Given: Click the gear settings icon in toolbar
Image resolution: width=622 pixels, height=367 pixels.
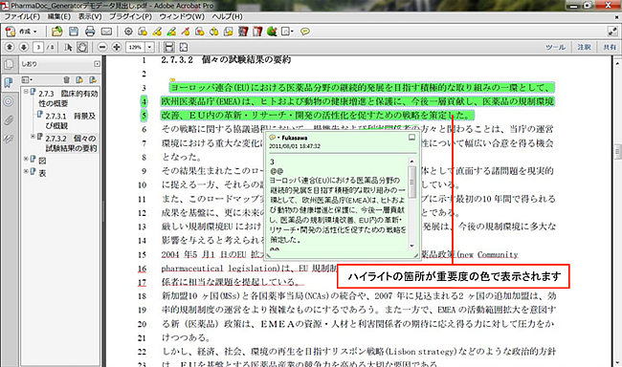Looking at the screenshot, I should click(x=128, y=32).
